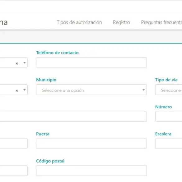182x182 pixels.
Task: Click the input field left of Código postal
Action: pos(14,170)
